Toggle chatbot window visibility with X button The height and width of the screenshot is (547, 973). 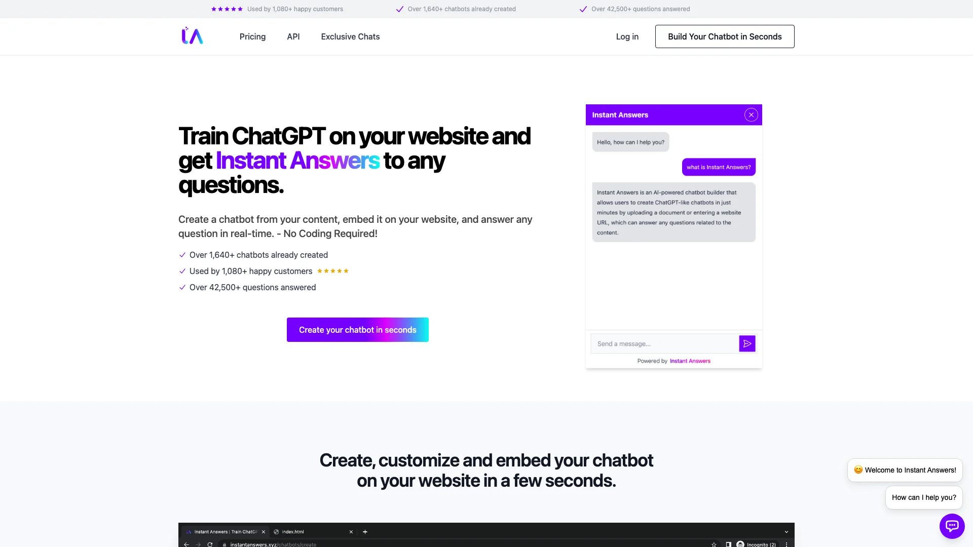[x=751, y=115]
